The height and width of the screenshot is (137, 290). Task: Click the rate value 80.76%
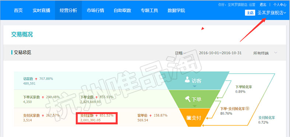(226, 113)
